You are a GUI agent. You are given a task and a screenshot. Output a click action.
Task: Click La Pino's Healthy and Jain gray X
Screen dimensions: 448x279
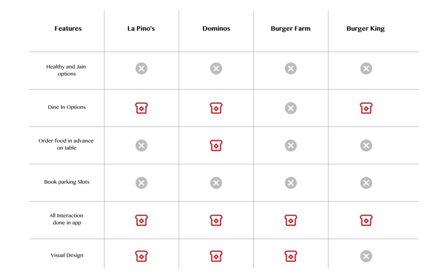click(x=141, y=68)
